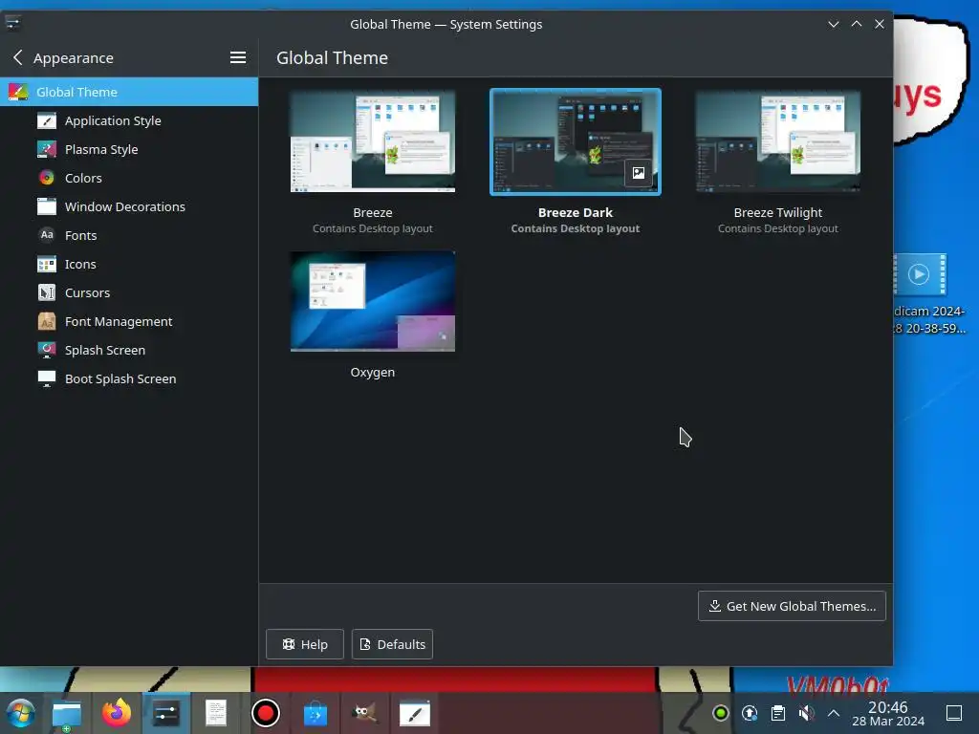Screen dimensions: 979x734
Task: Click the Plasma Style icon
Action: tap(47, 149)
